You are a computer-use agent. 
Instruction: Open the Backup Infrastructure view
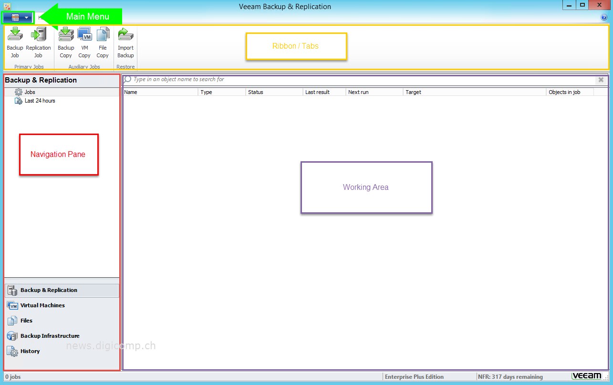pyautogui.click(x=62, y=336)
